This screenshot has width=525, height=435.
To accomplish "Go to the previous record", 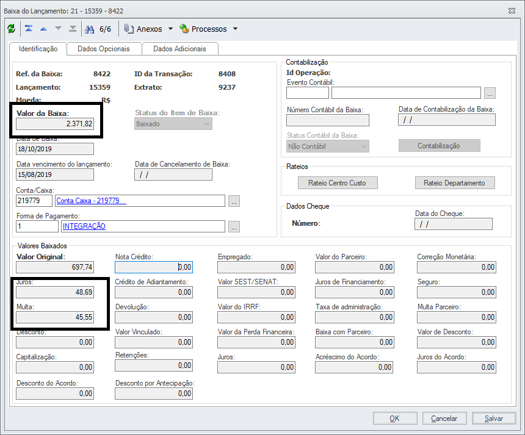I will (43, 29).
